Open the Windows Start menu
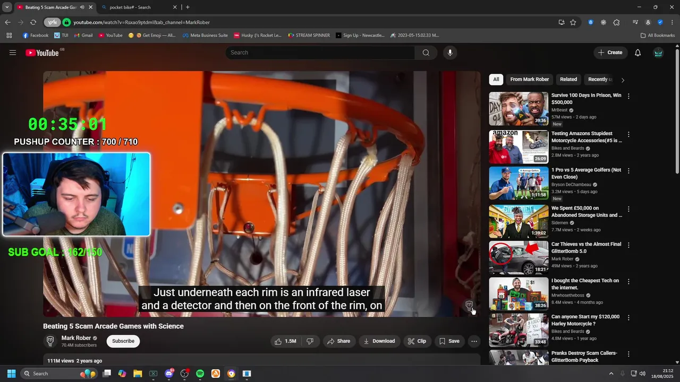The image size is (680, 382). tap(11, 374)
